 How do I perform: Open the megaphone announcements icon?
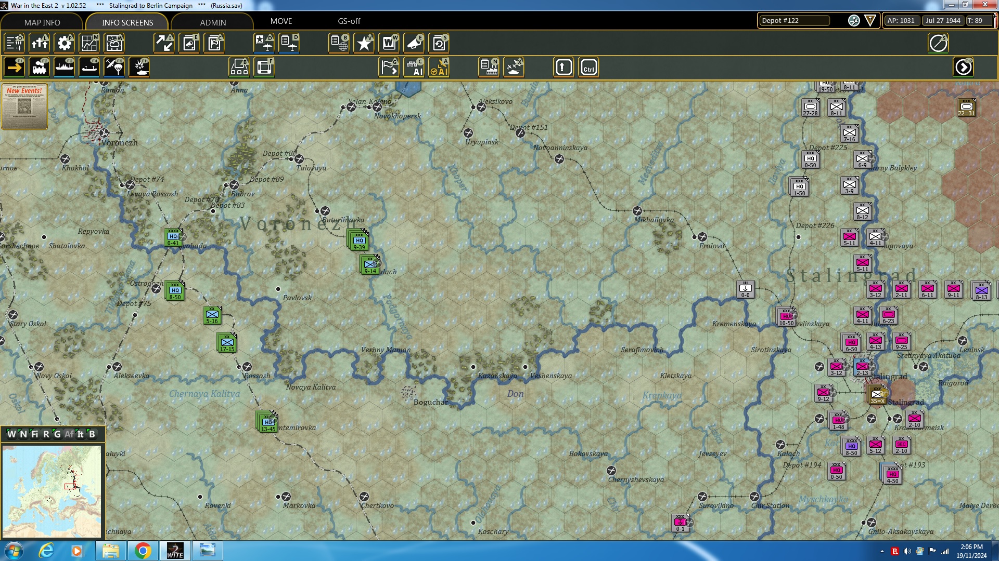[414, 43]
